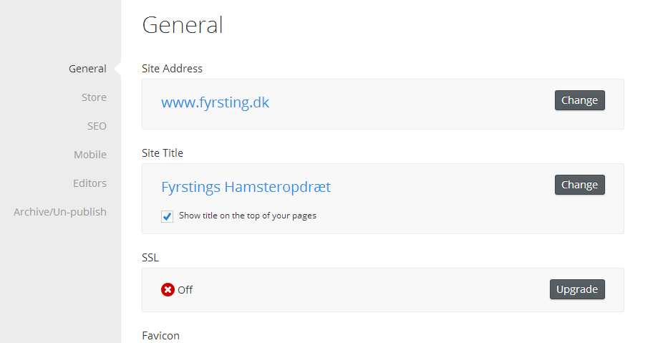Open the Store settings tab

(x=94, y=97)
